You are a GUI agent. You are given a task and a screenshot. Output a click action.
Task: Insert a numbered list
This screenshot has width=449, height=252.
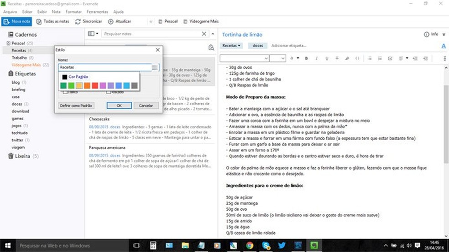pyautogui.click(x=380, y=58)
